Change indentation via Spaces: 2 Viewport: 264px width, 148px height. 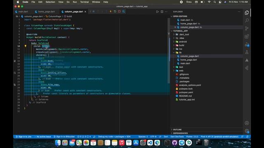[143, 136]
